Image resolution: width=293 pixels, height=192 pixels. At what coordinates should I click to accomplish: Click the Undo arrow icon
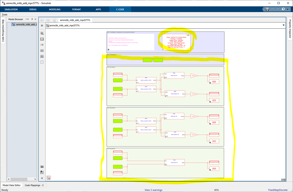click(273, 9)
